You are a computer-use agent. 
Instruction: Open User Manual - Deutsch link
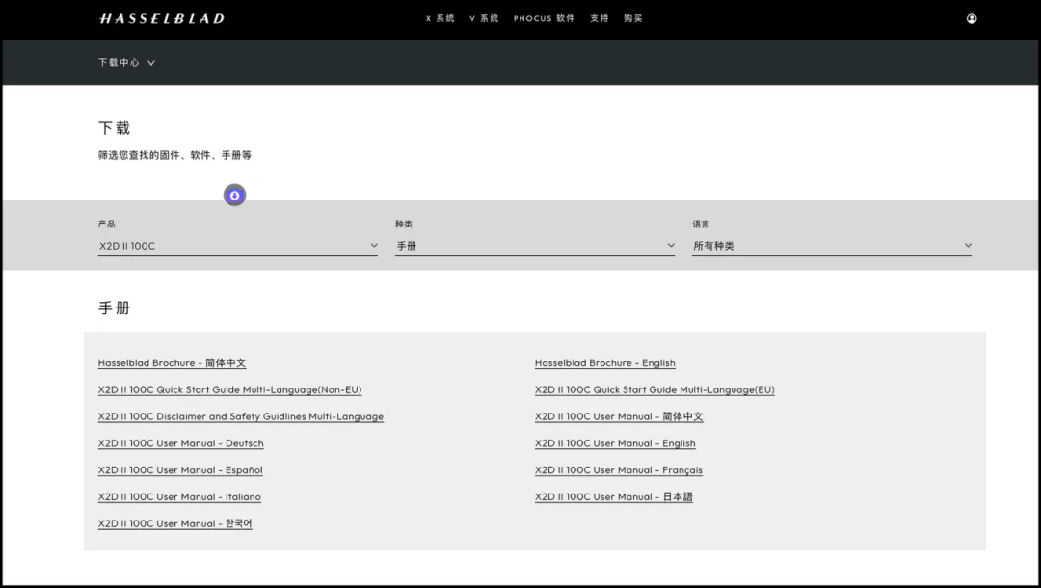tap(180, 443)
